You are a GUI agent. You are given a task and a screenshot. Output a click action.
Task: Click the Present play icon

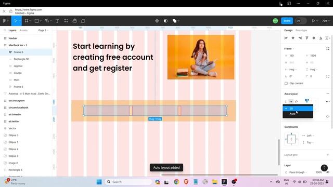point(313,21)
